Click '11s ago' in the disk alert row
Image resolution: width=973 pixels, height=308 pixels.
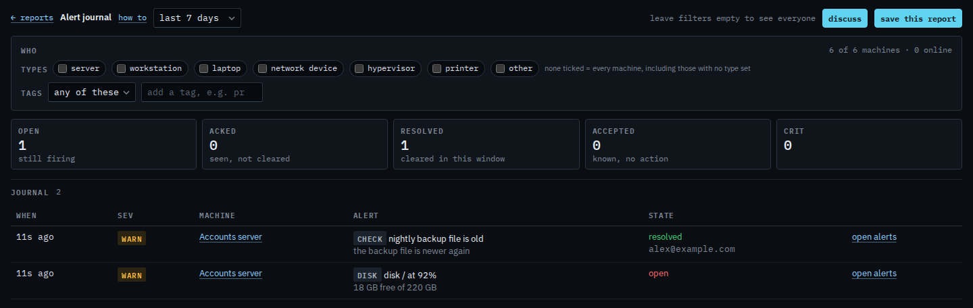[x=35, y=274]
